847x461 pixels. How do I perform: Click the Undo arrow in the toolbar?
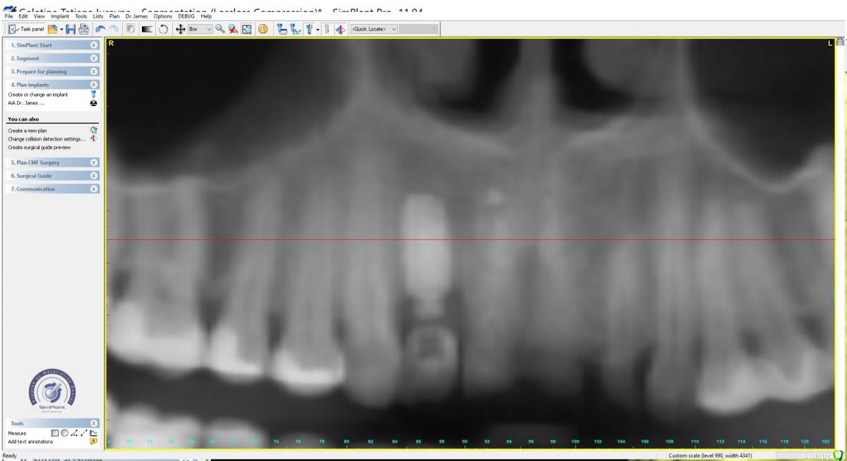click(100, 29)
